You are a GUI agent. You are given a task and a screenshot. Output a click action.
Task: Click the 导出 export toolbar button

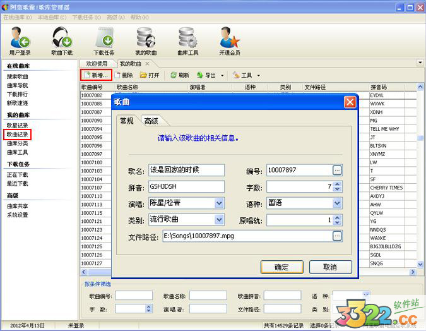[206, 75]
